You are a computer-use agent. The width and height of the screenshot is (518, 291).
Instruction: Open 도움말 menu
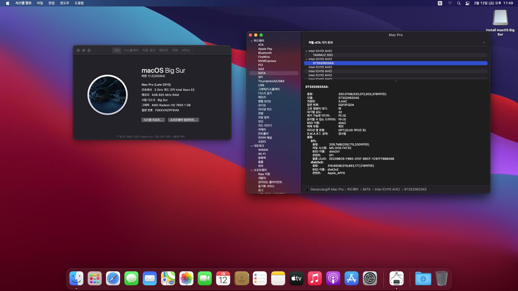[79, 3]
